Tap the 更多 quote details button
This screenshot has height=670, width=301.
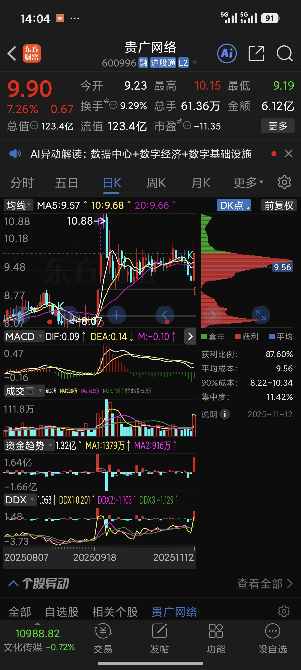point(278,126)
